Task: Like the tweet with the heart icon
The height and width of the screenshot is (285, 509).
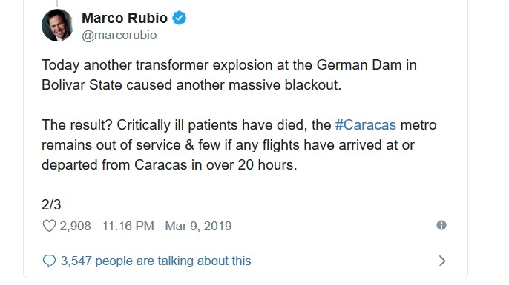Action: (x=49, y=226)
